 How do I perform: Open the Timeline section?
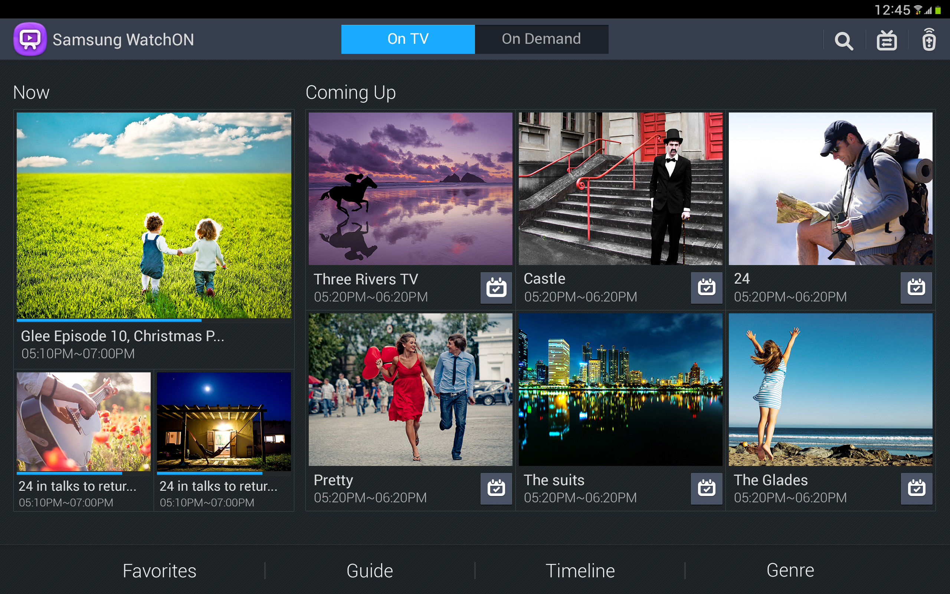pyautogui.click(x=580, y=571)
